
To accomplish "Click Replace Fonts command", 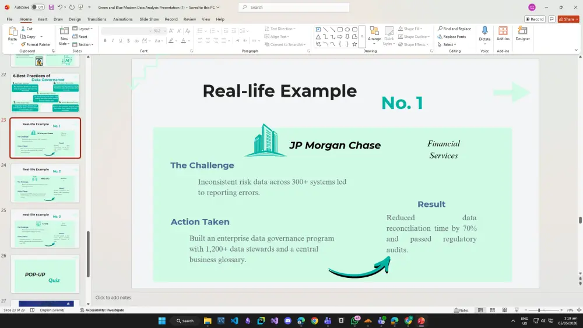I will pyautogui.click(x=452, y=36).
